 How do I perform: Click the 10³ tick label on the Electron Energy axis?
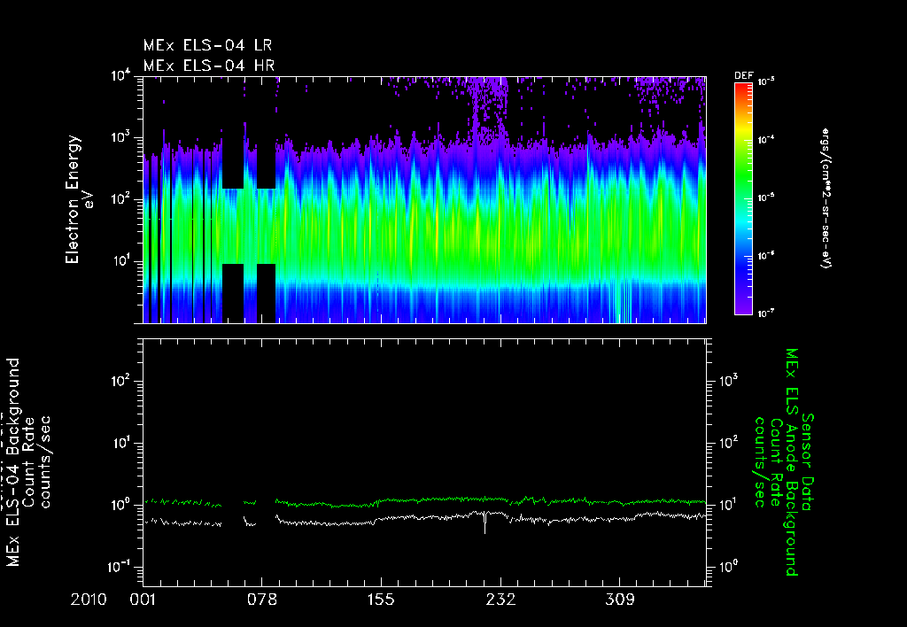pos(120,138)
